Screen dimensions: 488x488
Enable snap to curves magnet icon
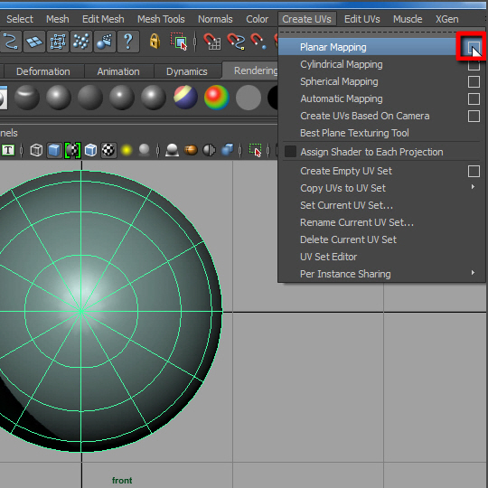(x=236, y=42)
